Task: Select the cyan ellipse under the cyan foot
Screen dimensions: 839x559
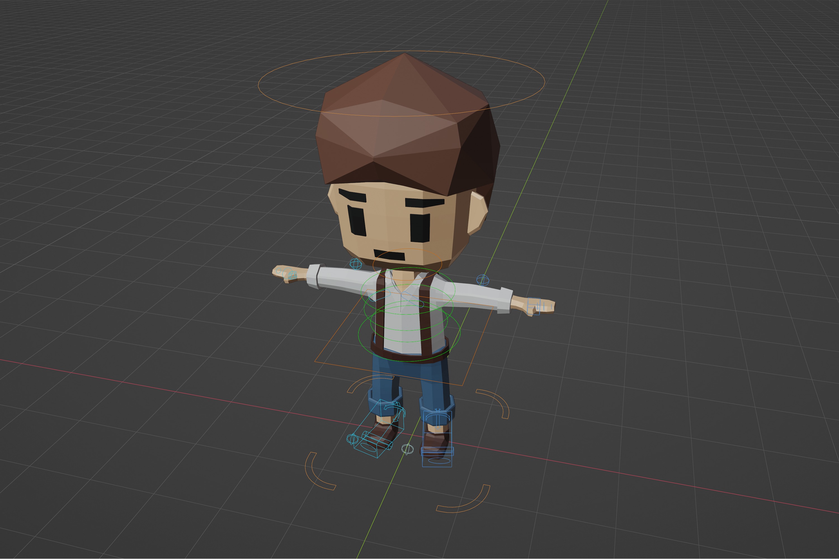Action: pos(369,447)
